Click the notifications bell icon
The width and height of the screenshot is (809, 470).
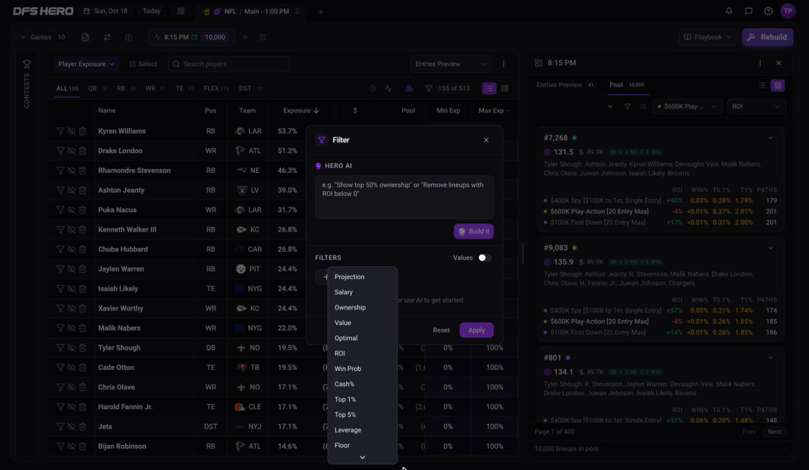coord(729,11)
